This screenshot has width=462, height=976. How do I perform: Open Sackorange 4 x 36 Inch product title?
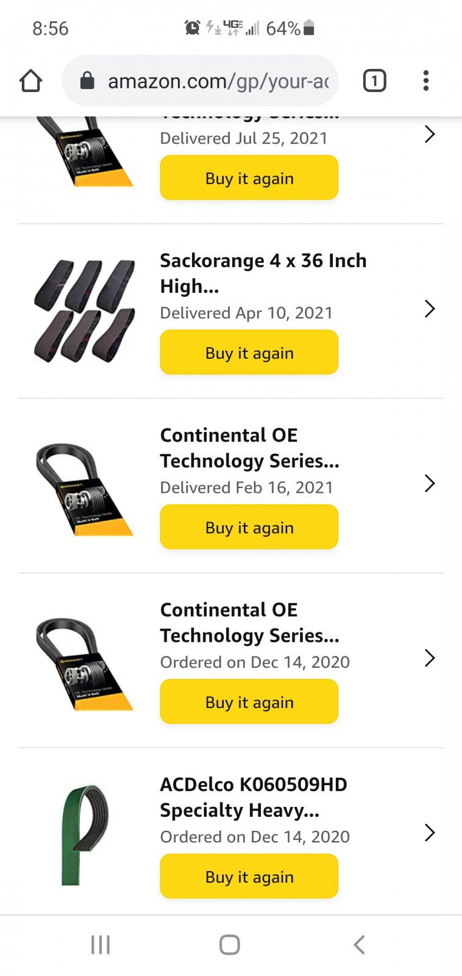[263, 273]
